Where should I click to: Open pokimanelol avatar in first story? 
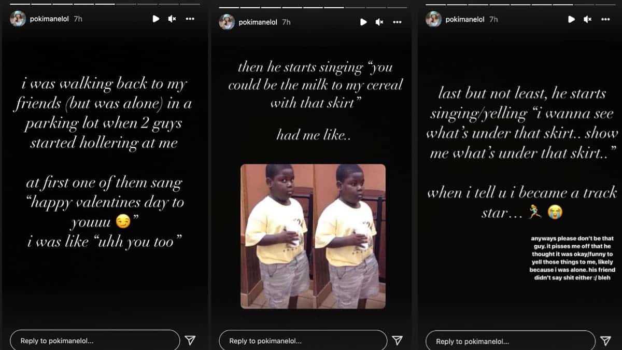click(x=18, y=19)
